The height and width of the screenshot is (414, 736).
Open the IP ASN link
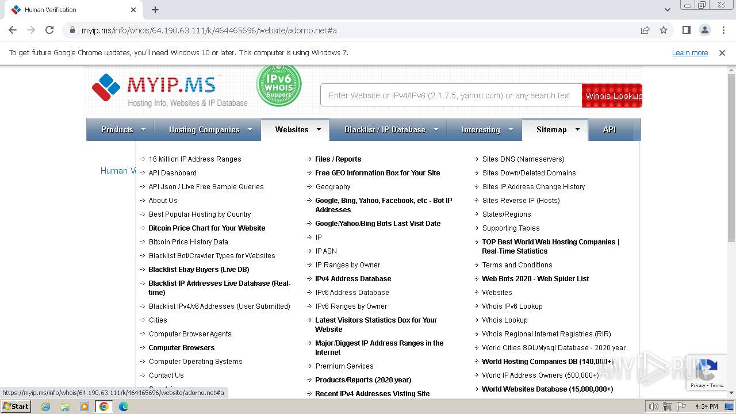[x=326, y=251]
